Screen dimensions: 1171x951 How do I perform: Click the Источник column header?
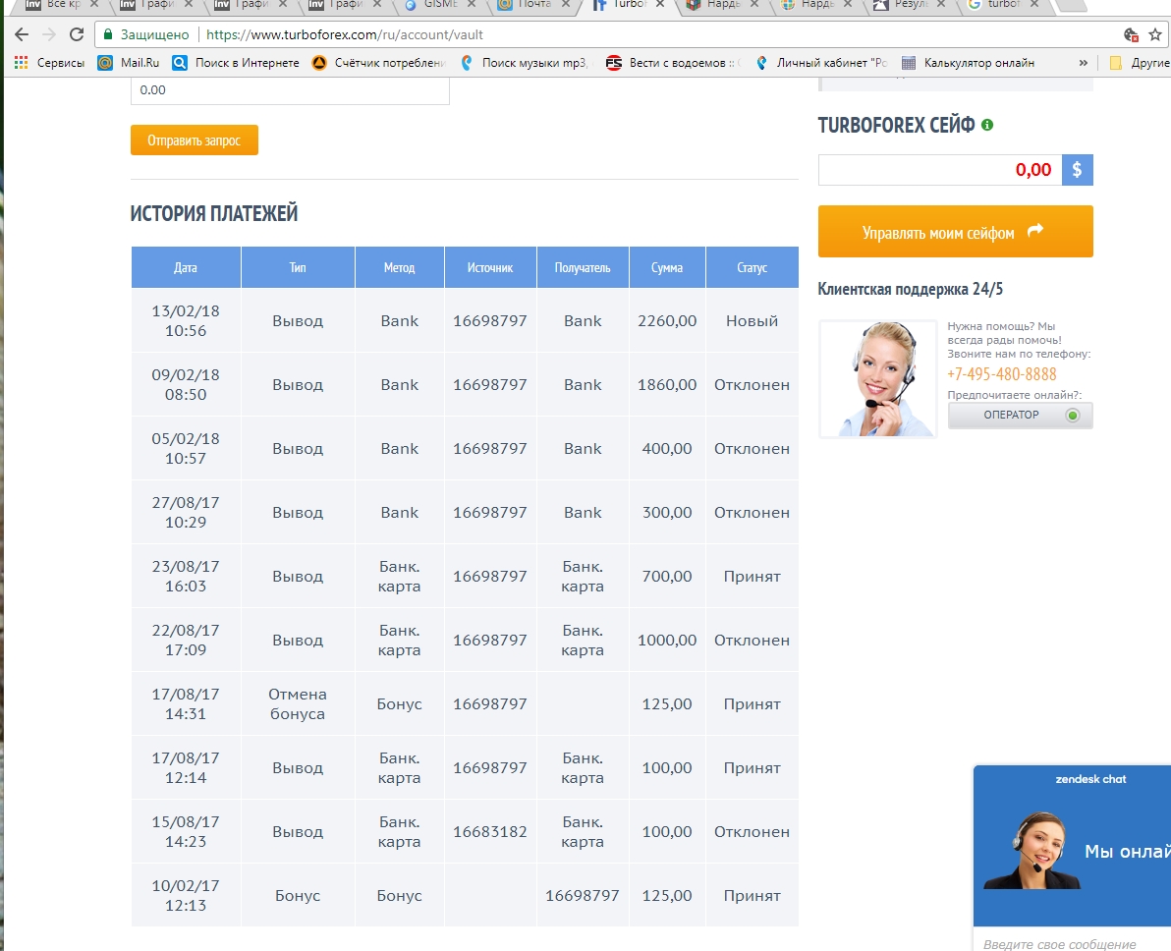coord(490,267)
